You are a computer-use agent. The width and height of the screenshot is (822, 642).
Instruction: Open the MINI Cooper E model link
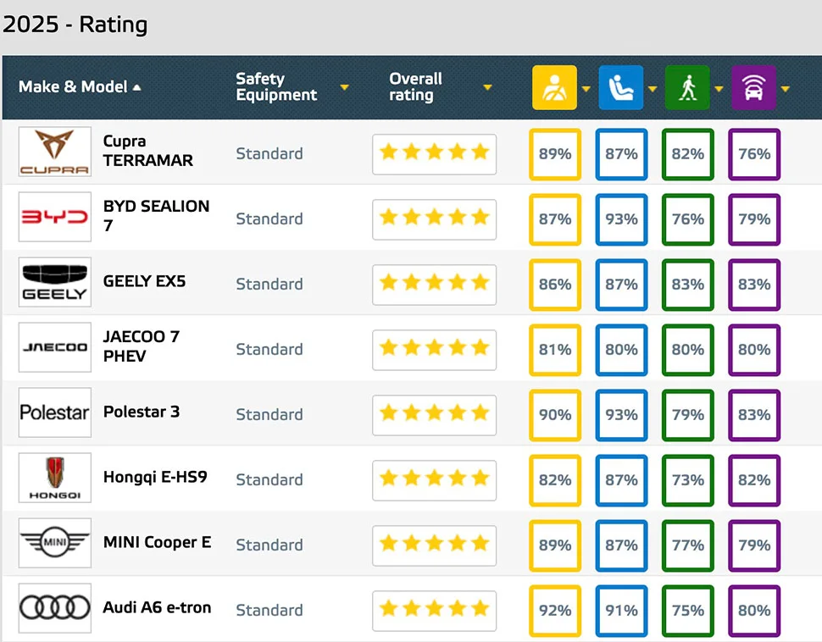(158, 542)
